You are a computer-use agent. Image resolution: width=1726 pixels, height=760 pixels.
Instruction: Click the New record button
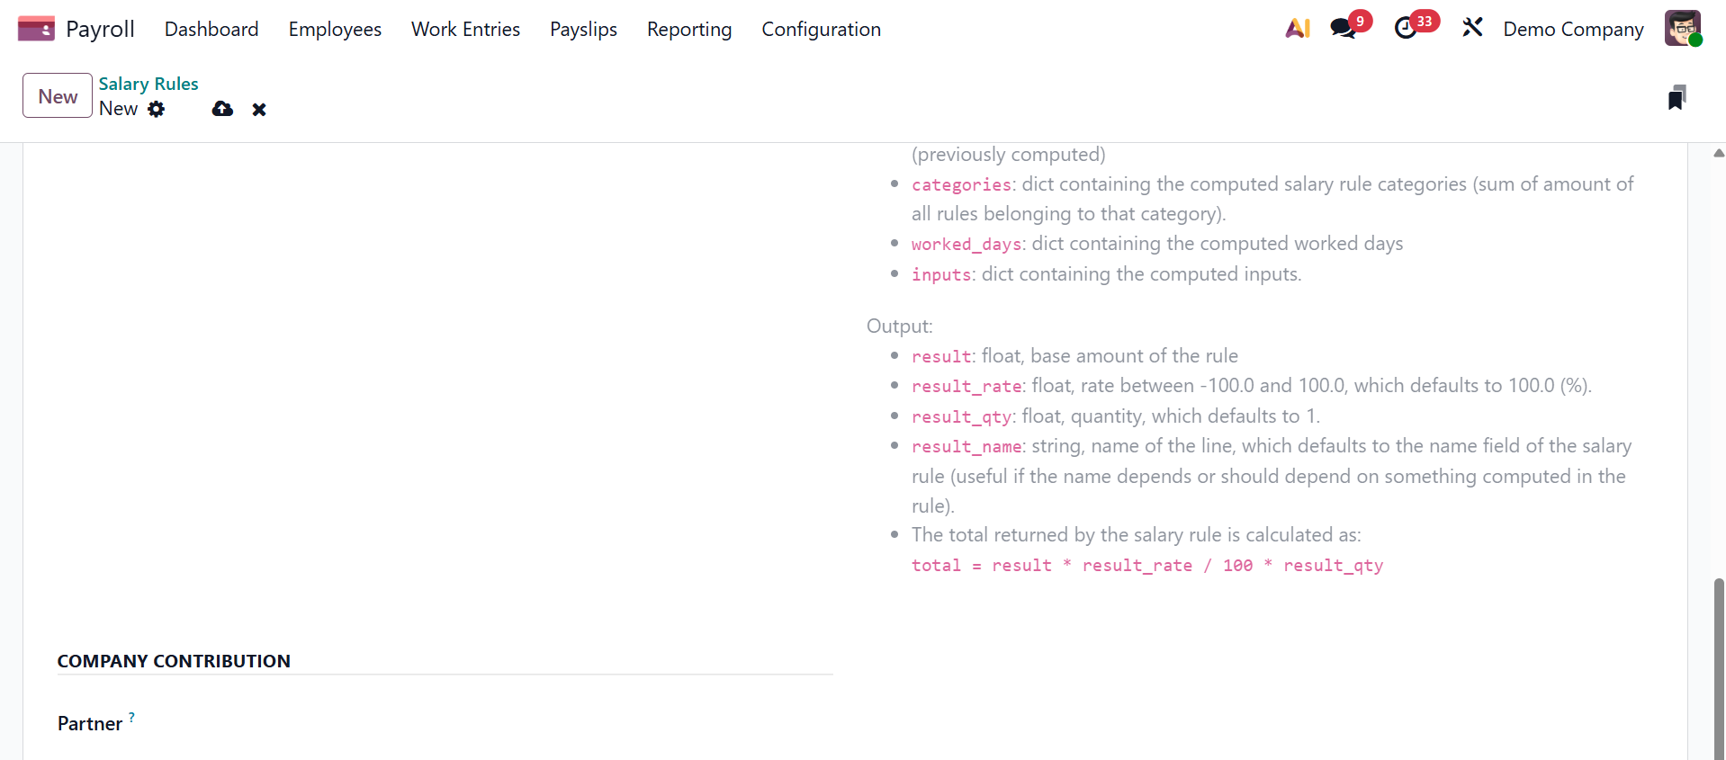[58, 96]
